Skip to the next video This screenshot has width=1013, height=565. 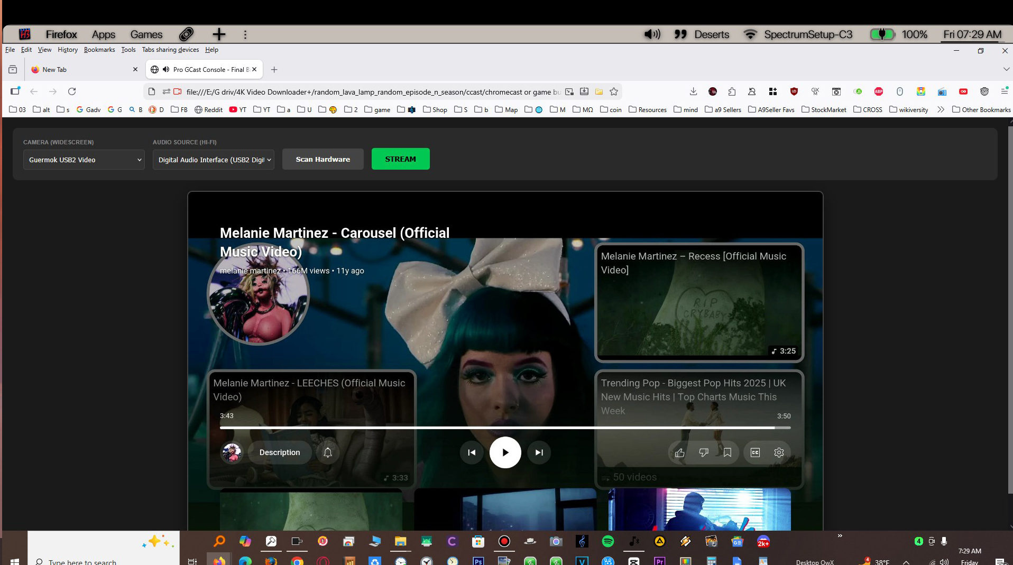539,452
